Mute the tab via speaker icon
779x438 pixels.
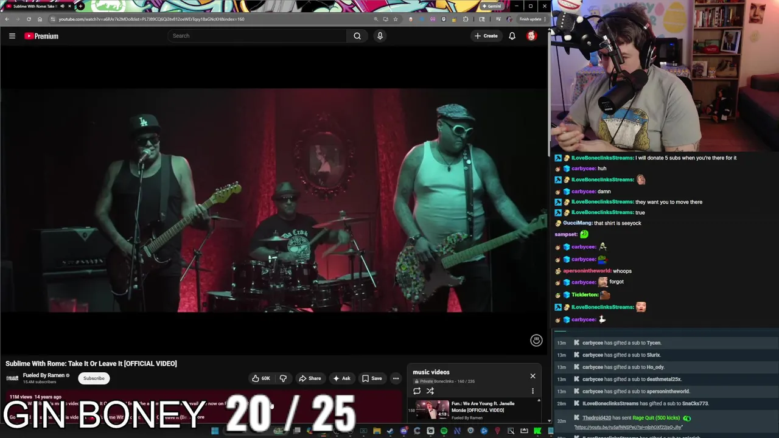click(62, 6)
